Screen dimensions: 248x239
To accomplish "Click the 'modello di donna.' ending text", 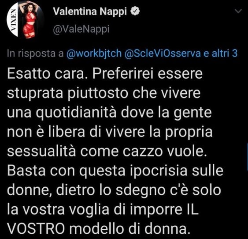I will pos(130,229).
